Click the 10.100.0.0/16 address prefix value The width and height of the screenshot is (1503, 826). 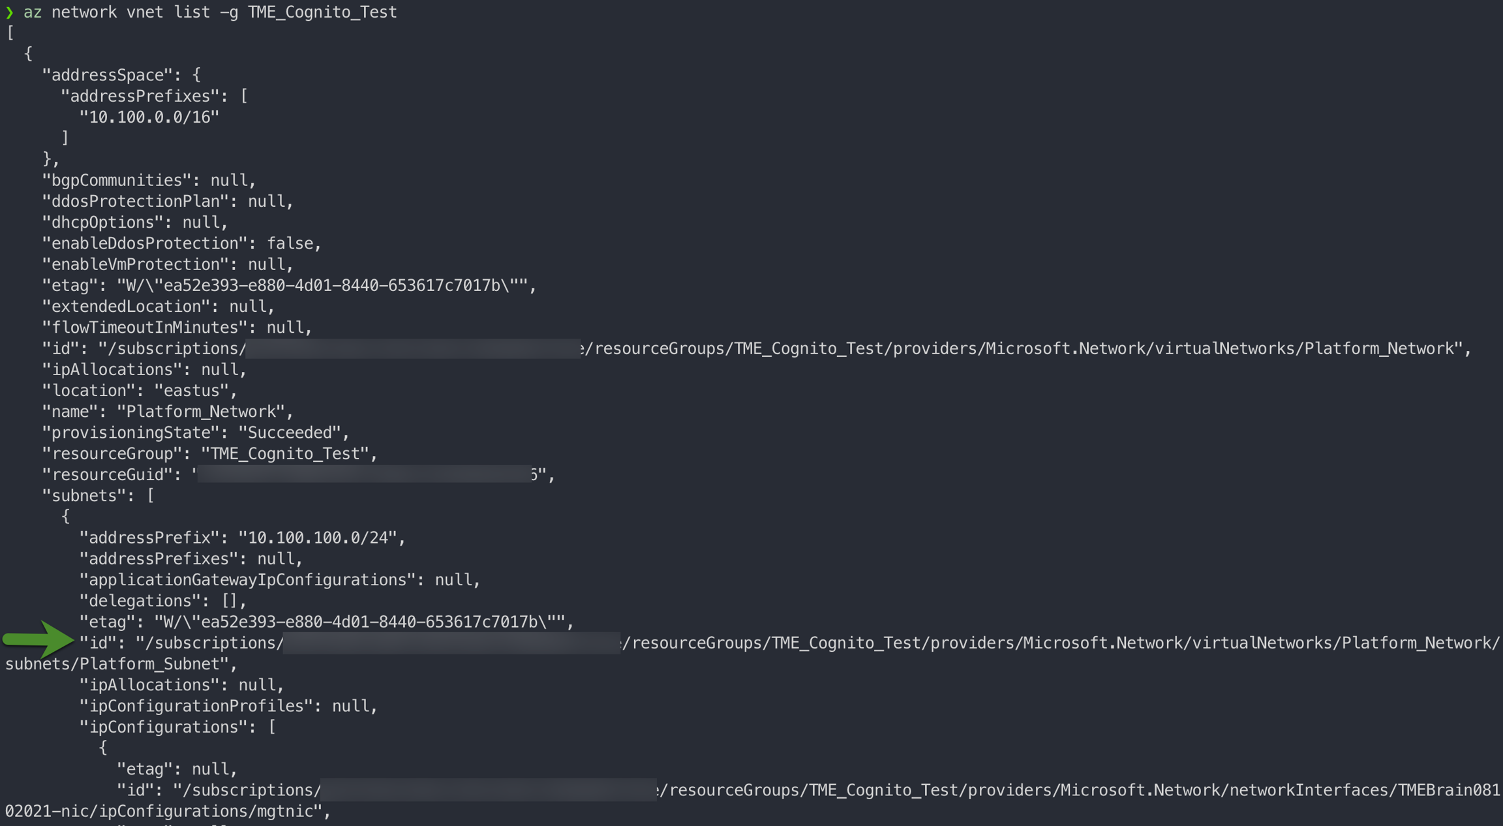[149, 117]
